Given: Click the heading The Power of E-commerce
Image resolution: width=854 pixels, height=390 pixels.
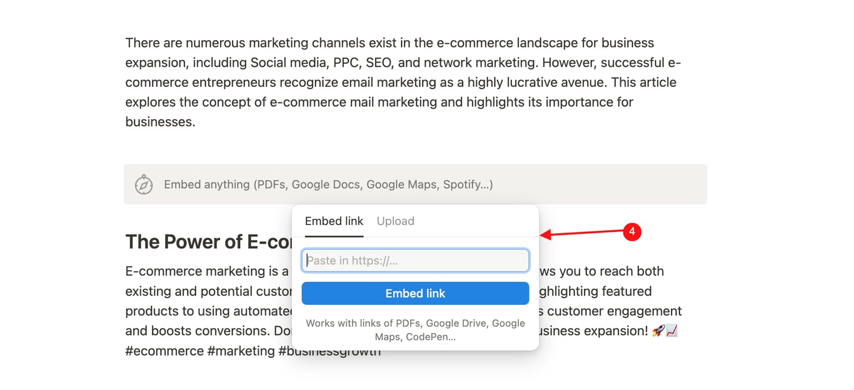Looking at the screenshot, I should [x=206, y=241].
